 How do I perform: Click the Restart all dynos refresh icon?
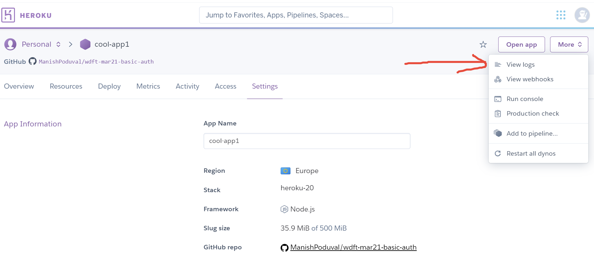tap(498, 153)
